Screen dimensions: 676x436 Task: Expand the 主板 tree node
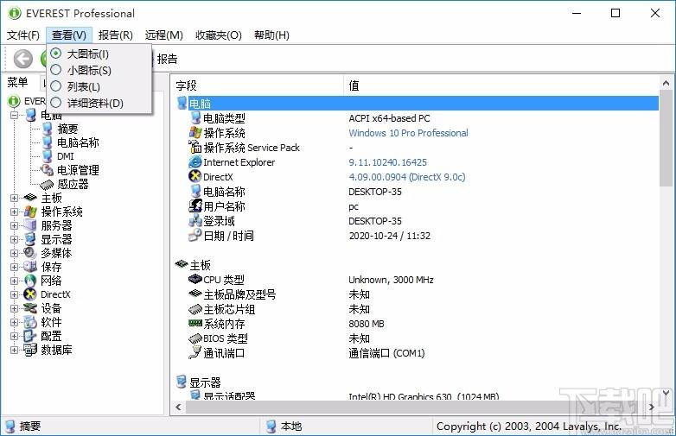coord(14,198)
